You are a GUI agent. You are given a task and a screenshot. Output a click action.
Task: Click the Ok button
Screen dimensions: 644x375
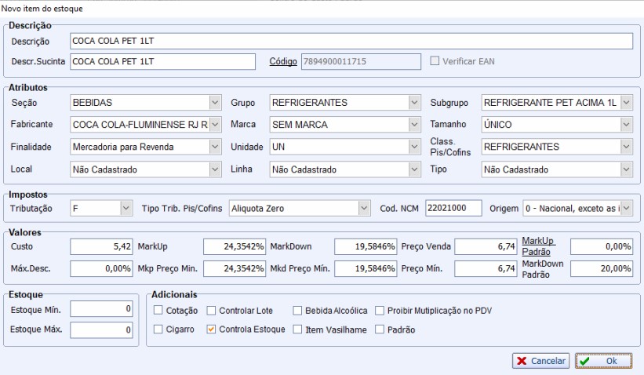(x=603, y=361)
